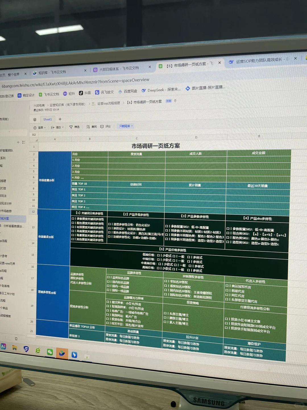
Task: Go to 六邦电商 in the breadcrumb
Action: (39, 105)
